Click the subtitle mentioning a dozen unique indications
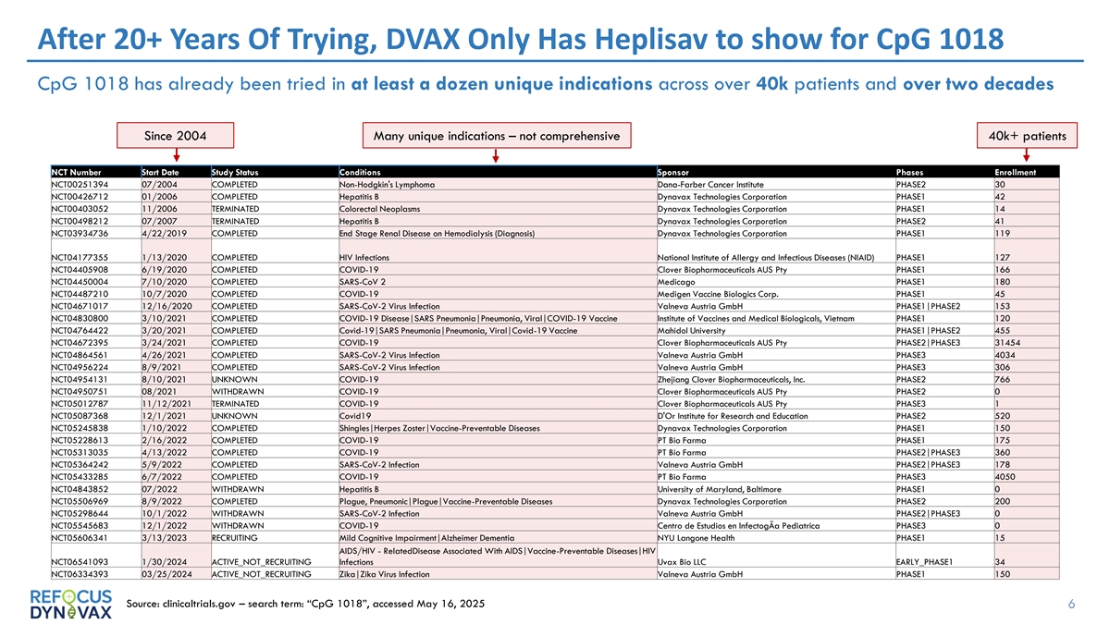The image size is (1110, 624). coord(545,84)
